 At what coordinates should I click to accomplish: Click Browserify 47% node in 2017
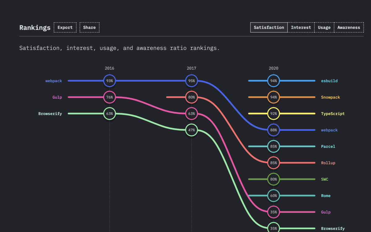[x=191, y=130]
